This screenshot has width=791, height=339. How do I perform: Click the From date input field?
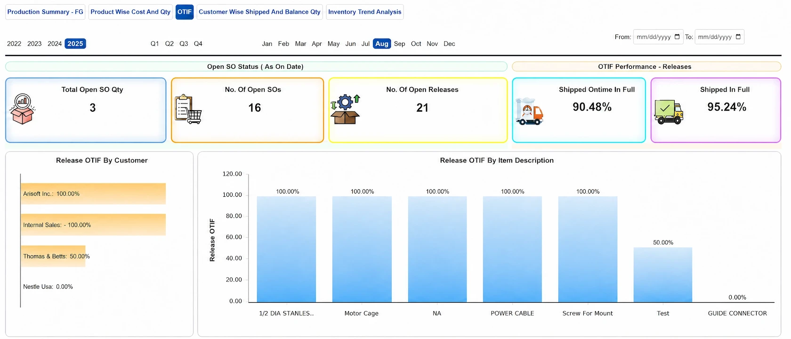(x=658, y=37)
